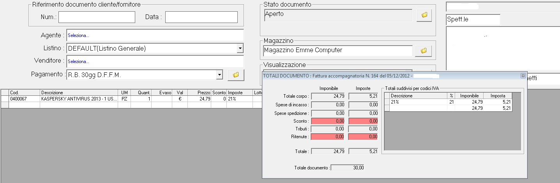
Task: Click the Cod. column header
Action: 25,93
